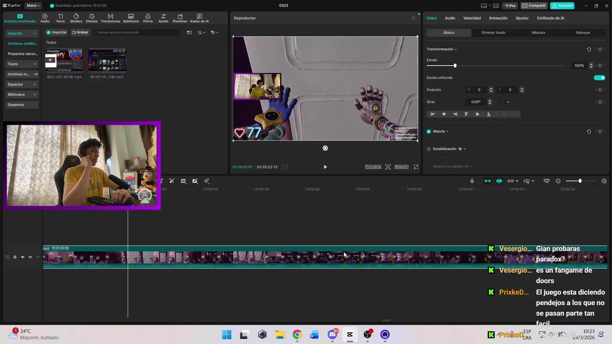The image size is (612, 344).
Task: Click the align left icon
Action: 433,114
